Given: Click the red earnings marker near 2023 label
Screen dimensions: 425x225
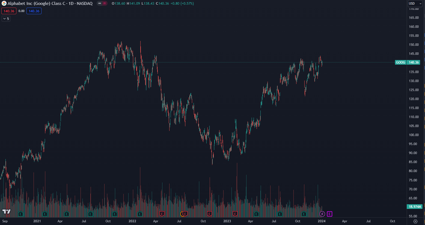Looking at the screenshot, I should [x=235, y=214].
